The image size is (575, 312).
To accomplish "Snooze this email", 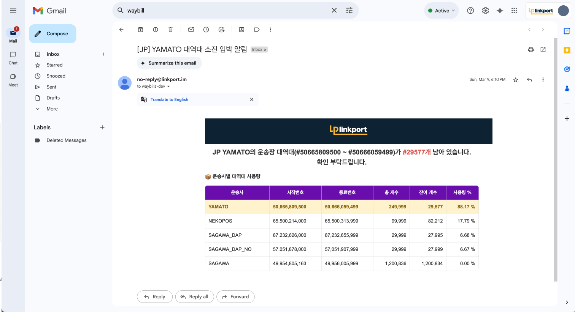I will (206, 30).
